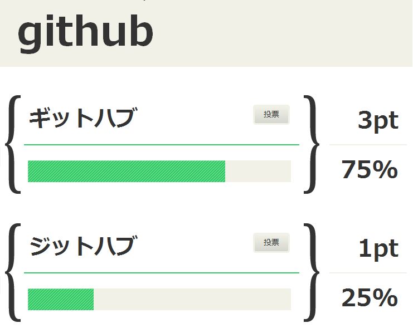Click the left curly brace of ギットハブ
413x328 pixels.
click(13, 145)
